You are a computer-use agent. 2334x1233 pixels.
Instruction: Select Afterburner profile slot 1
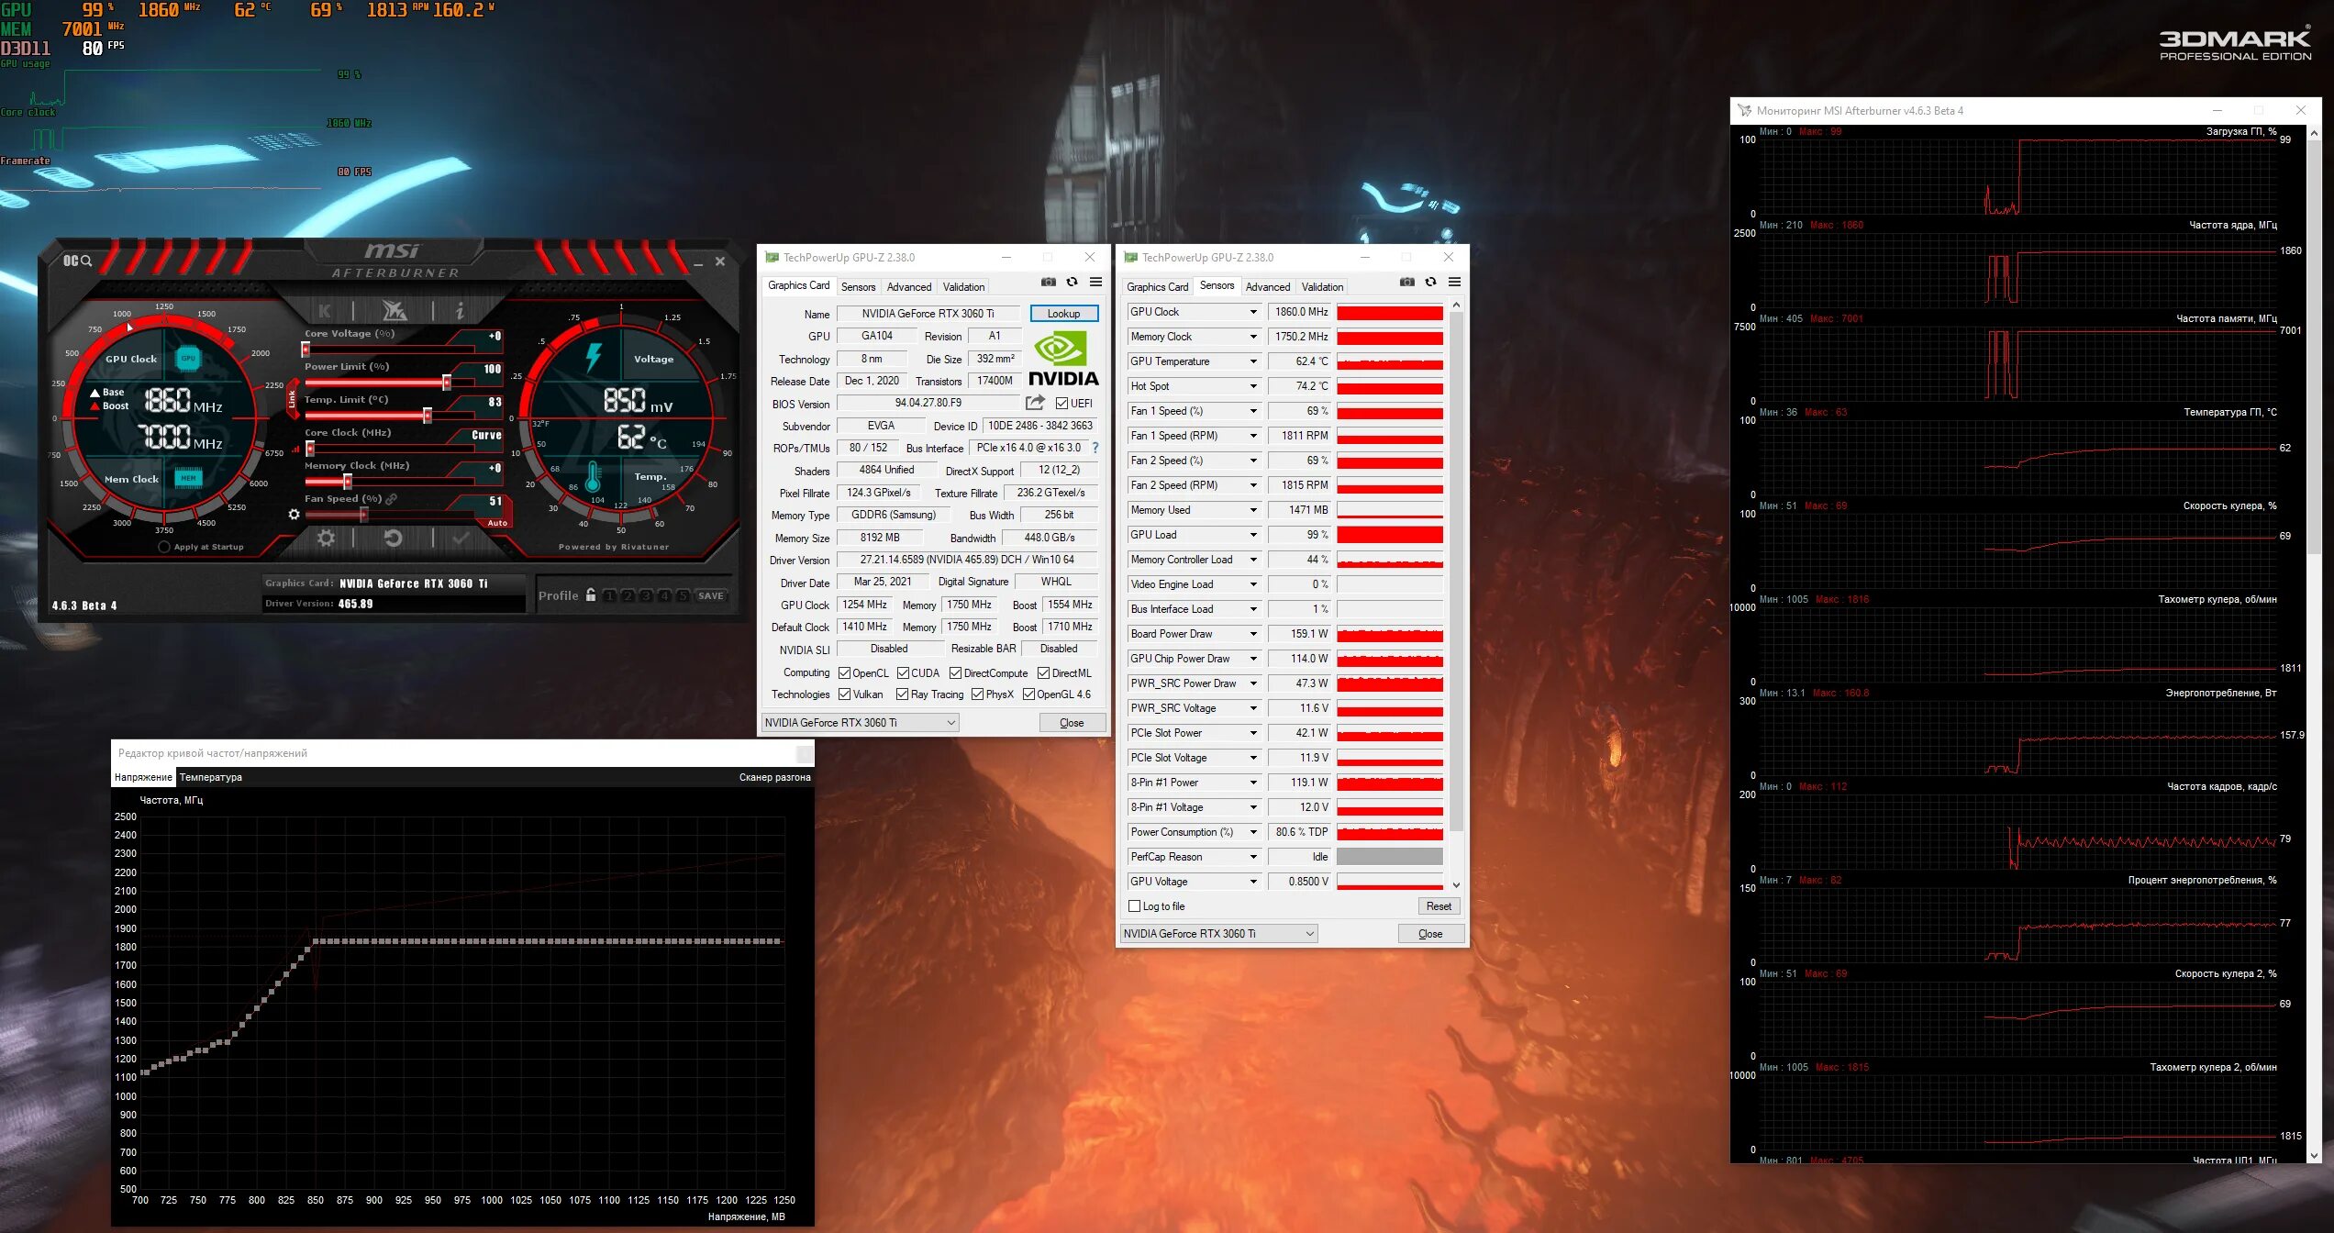(609, 595)
